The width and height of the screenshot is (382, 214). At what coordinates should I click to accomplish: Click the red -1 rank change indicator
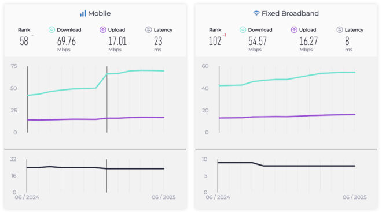[x=225, y=35]
